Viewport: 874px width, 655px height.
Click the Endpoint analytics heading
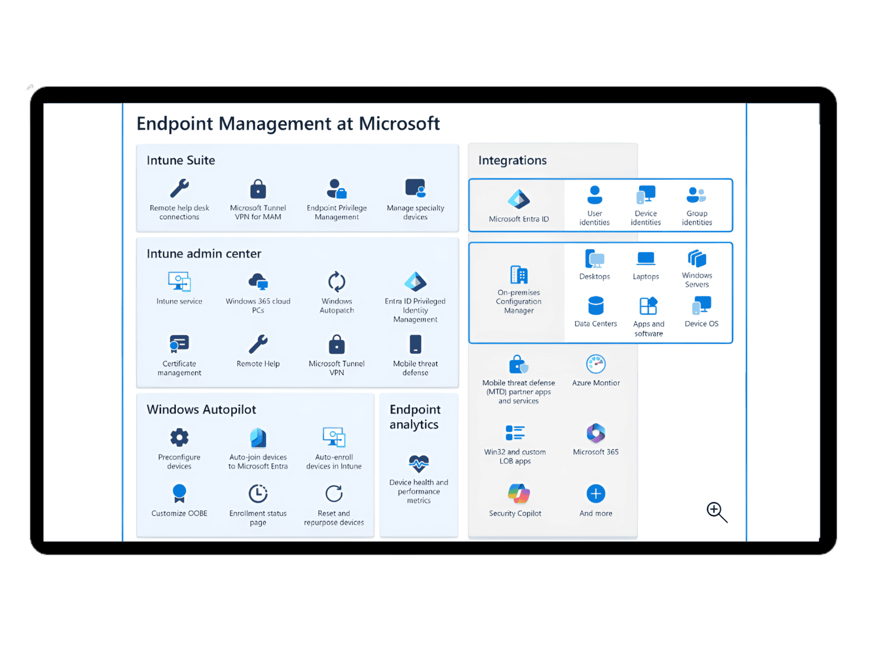415,417
